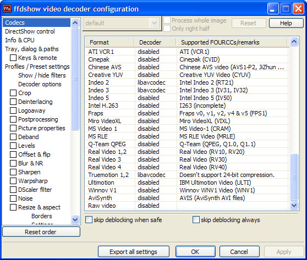The width and height of the screenshot is (307, 260).
Task: Tick the Logoaway checkbox
Action: point(13,110)
